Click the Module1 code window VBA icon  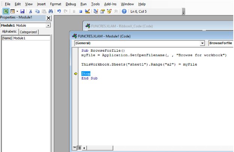click(x=75, y=36)
